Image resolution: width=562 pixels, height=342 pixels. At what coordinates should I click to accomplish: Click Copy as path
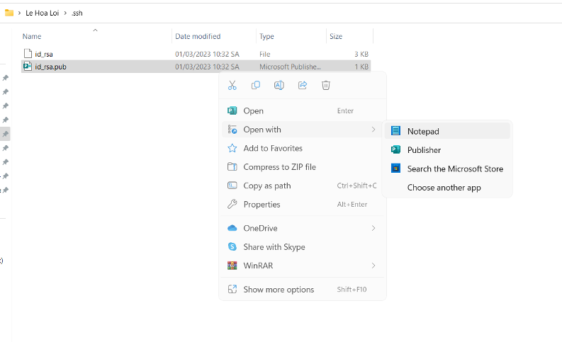(266, 186)
